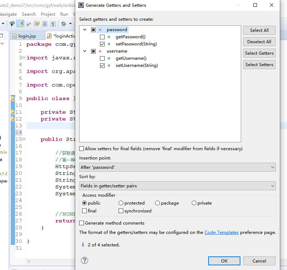This screenshot has height=270, width=287.
Task: Click getPassword() green method icon
Action: point(109,37)
